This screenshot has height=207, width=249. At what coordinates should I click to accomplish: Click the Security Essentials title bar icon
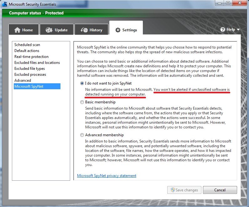(5, 4)
